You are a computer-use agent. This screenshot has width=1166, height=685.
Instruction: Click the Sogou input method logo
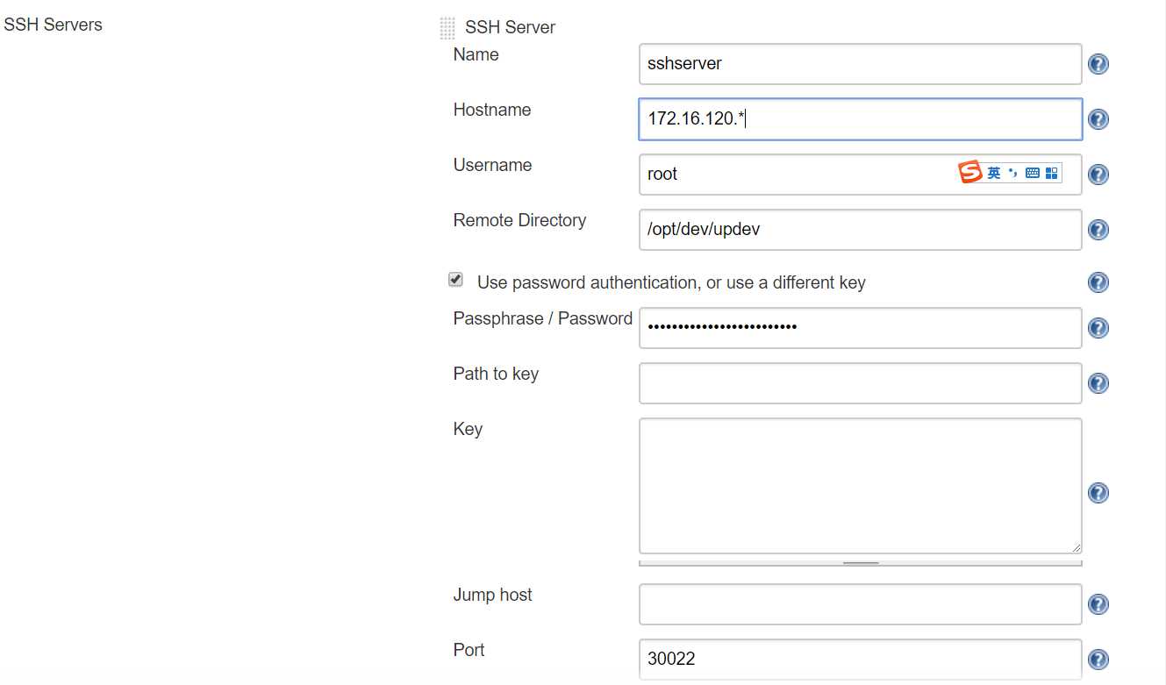(x=970, y=173)
